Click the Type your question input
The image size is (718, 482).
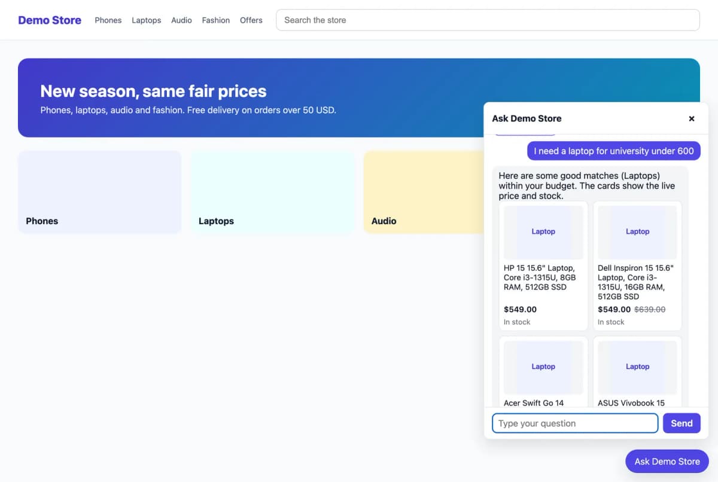575,423
